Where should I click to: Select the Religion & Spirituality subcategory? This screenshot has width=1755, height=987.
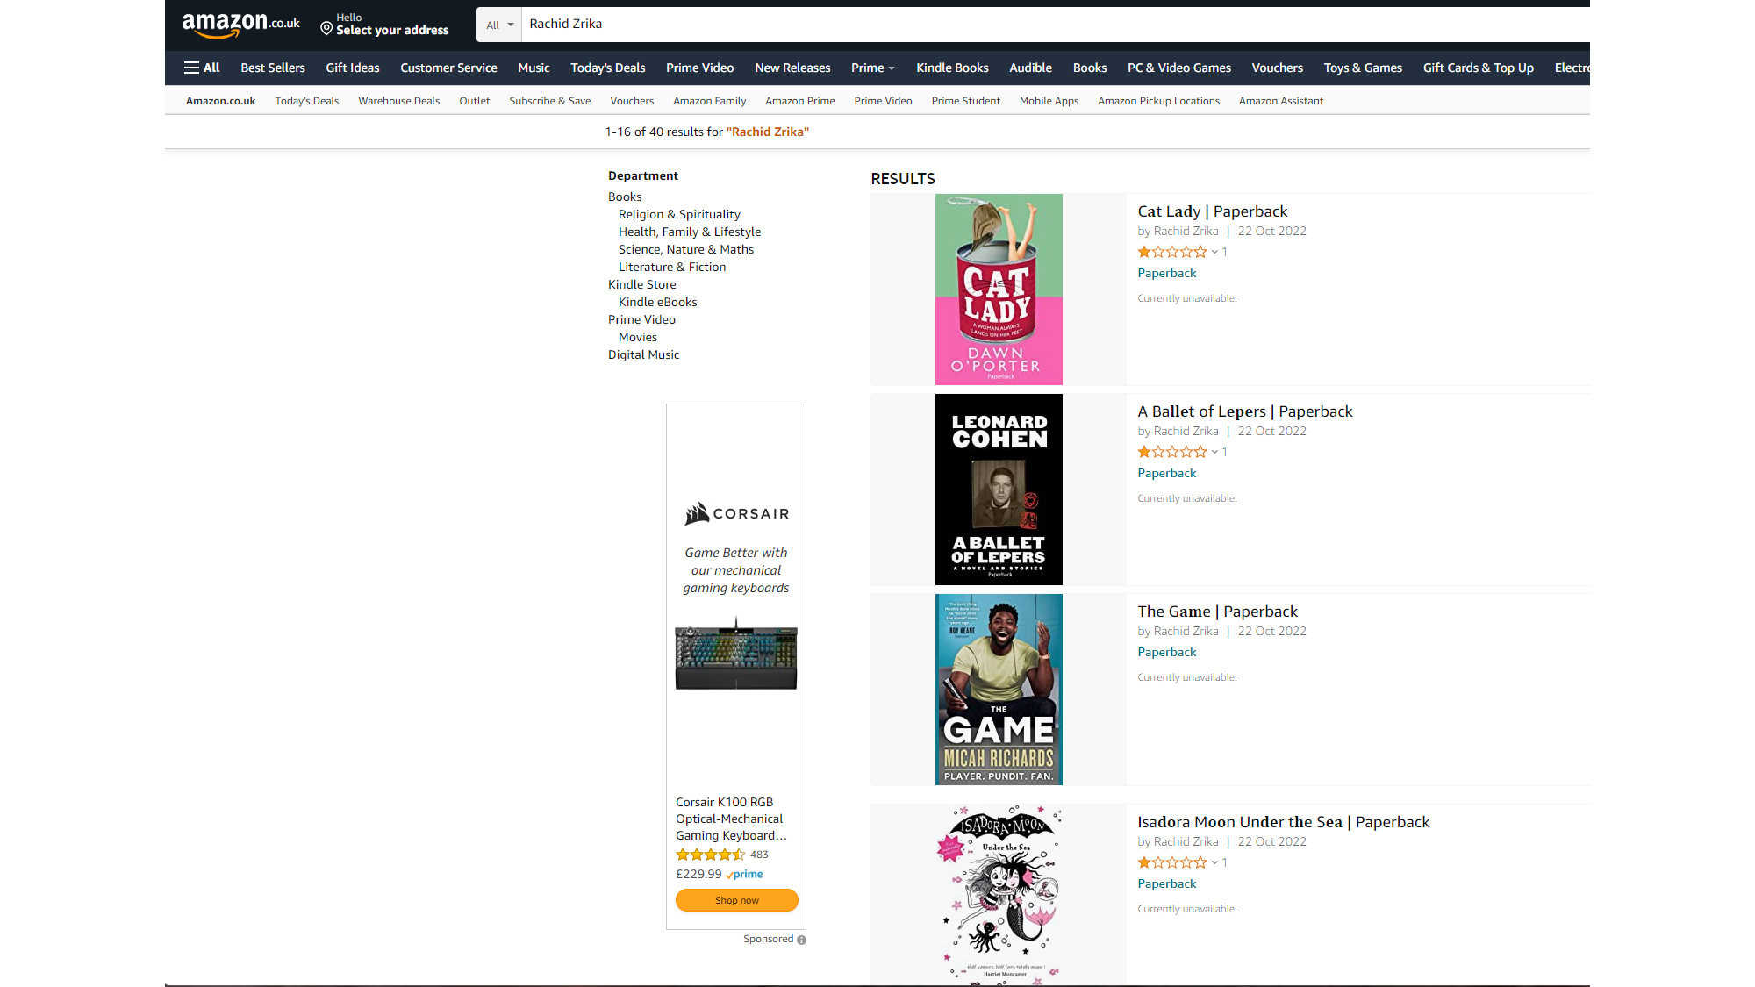click(x=678, y=213)
